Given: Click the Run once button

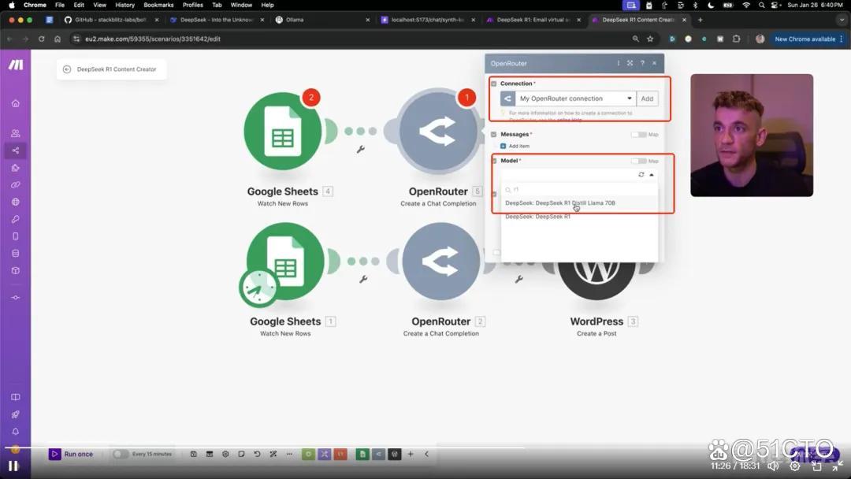Looking at the screenshot, I should (72, 454).
